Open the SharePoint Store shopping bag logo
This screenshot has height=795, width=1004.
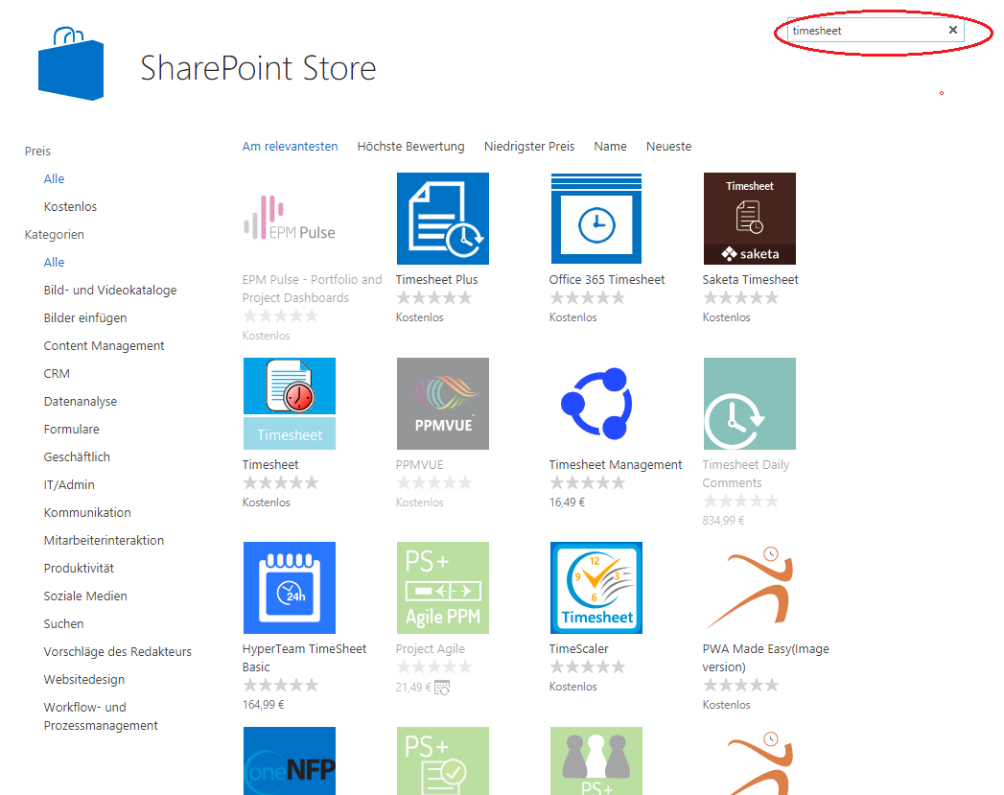pyautogui.click(x=71, y=63)
